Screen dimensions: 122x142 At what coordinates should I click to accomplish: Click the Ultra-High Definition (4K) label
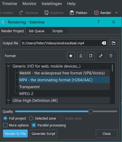35,101
